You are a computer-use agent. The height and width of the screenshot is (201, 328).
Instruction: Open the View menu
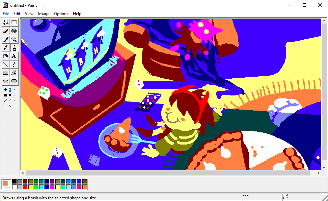[x=29, y=14]
